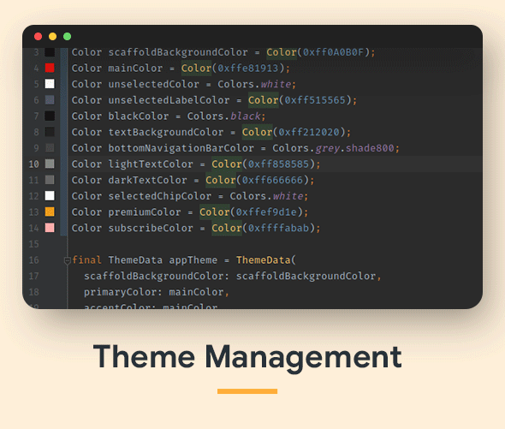The width and height of the screenshot is (505, 429).
Task: Open the unselectedLabelColor gutter swatch
Action: pyautogui.click(x=50, y=100)
